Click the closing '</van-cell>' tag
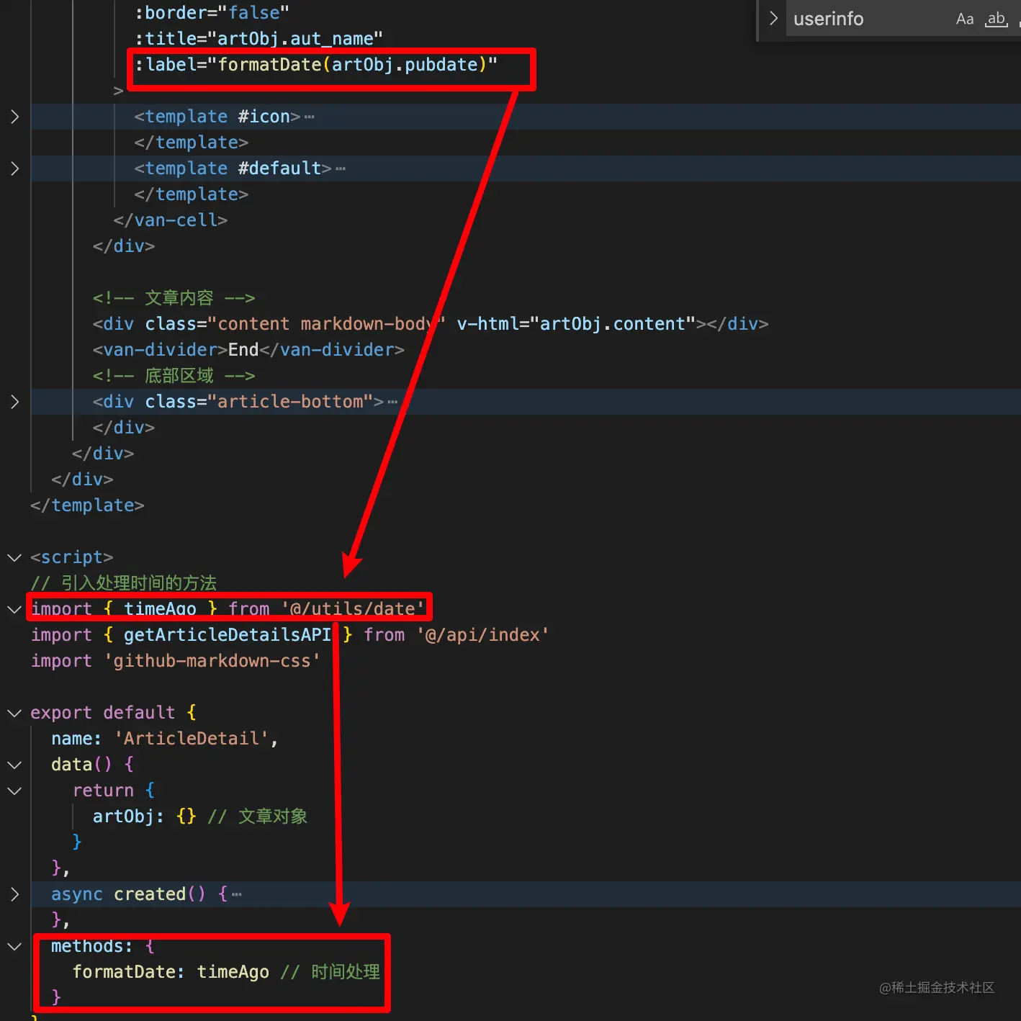The height and width of the screenshot is (1021, 1021). click(x=171, y=220)
